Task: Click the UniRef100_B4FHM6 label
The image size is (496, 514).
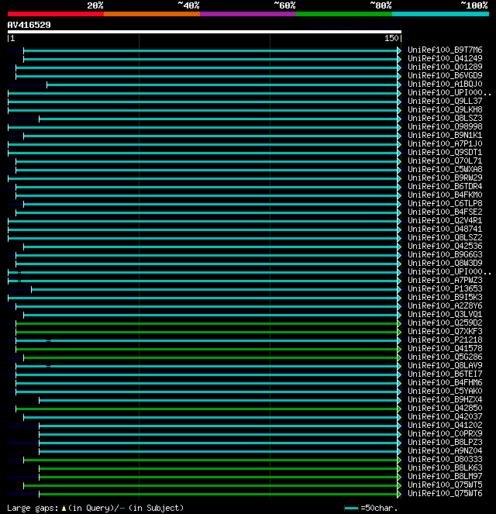Action: tap(445, 382)
